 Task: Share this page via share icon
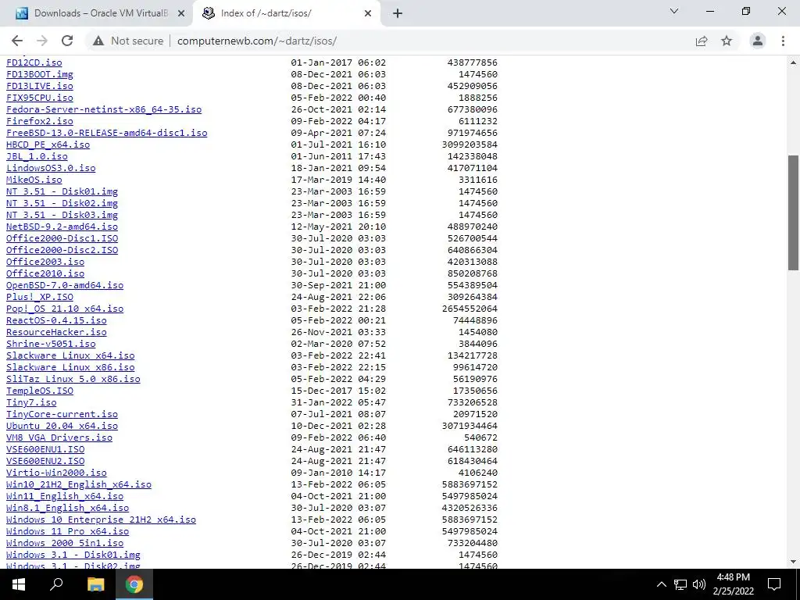pyautogui.click(x=702, y=41)
